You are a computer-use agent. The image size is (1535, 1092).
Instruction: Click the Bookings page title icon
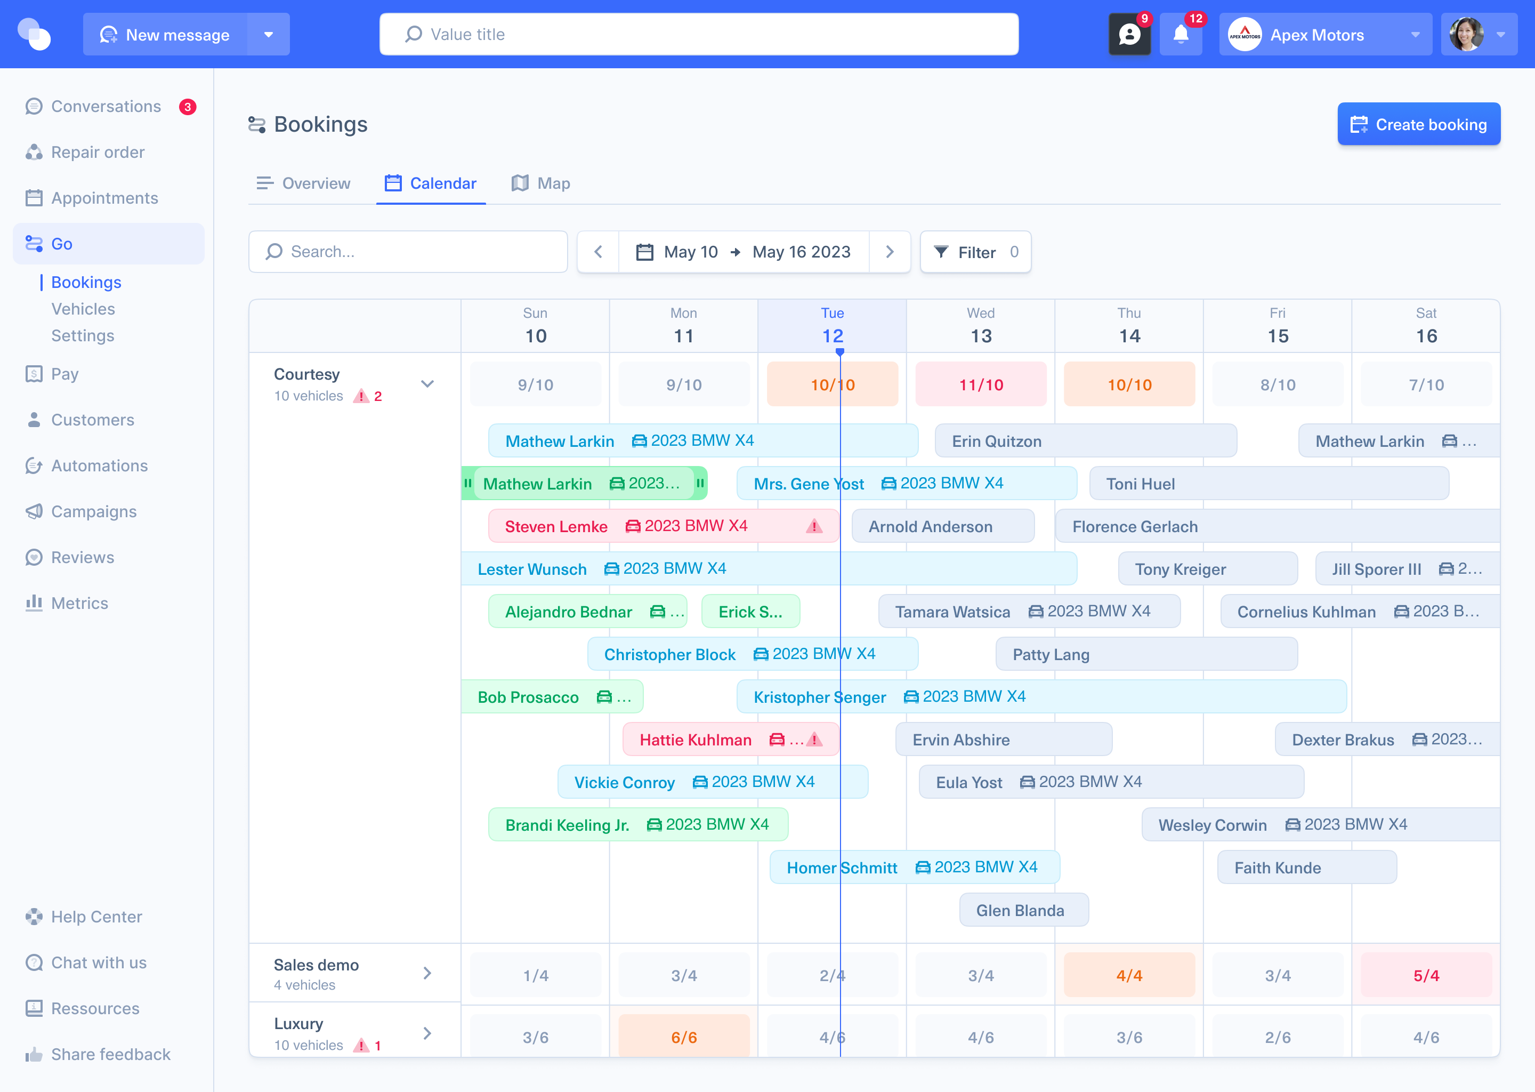(x=257, y=124)
